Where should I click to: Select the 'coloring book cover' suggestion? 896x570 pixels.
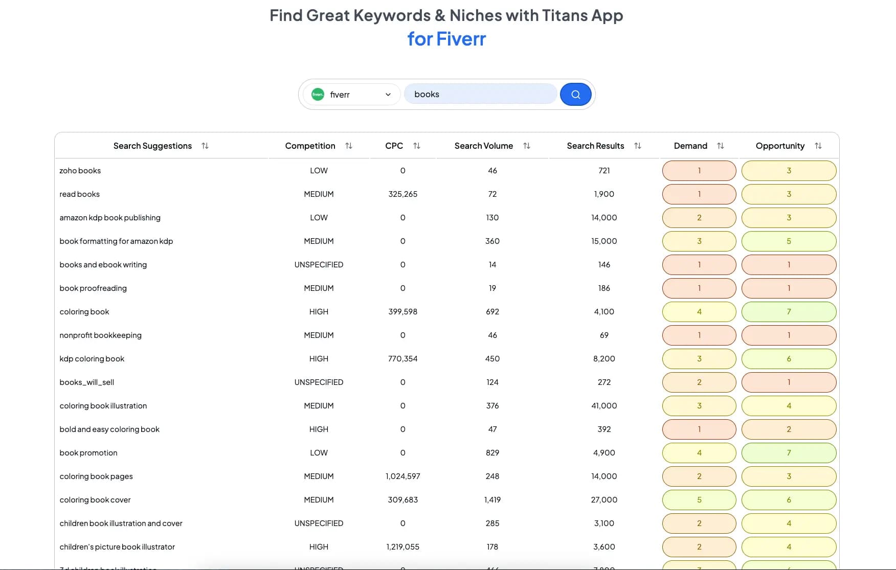(x=95, y=500)
